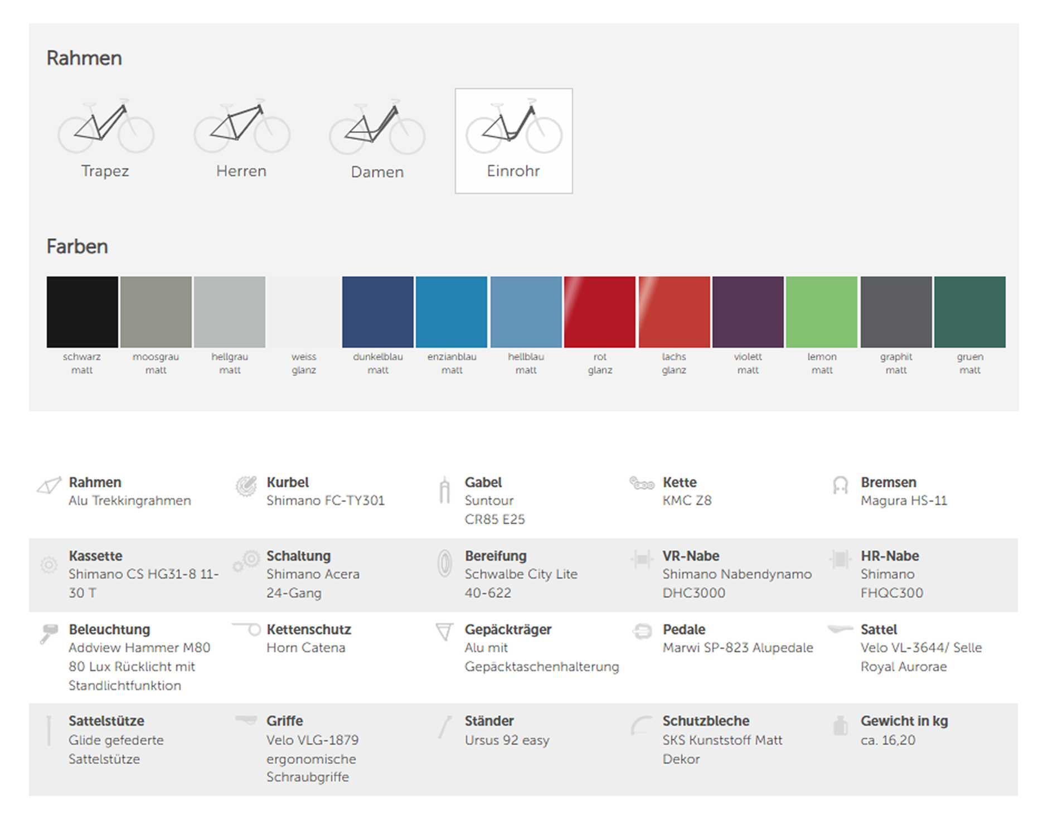The width and height of the screenshot is (1038, 816).
Task: Pick the weiss glanz color swatch
Action: (x=304, y=312)
